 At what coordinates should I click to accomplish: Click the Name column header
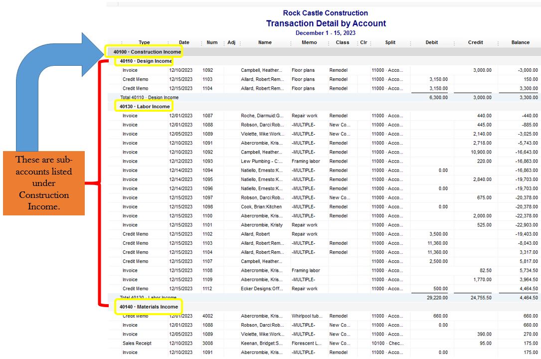[x=265, y=42]
